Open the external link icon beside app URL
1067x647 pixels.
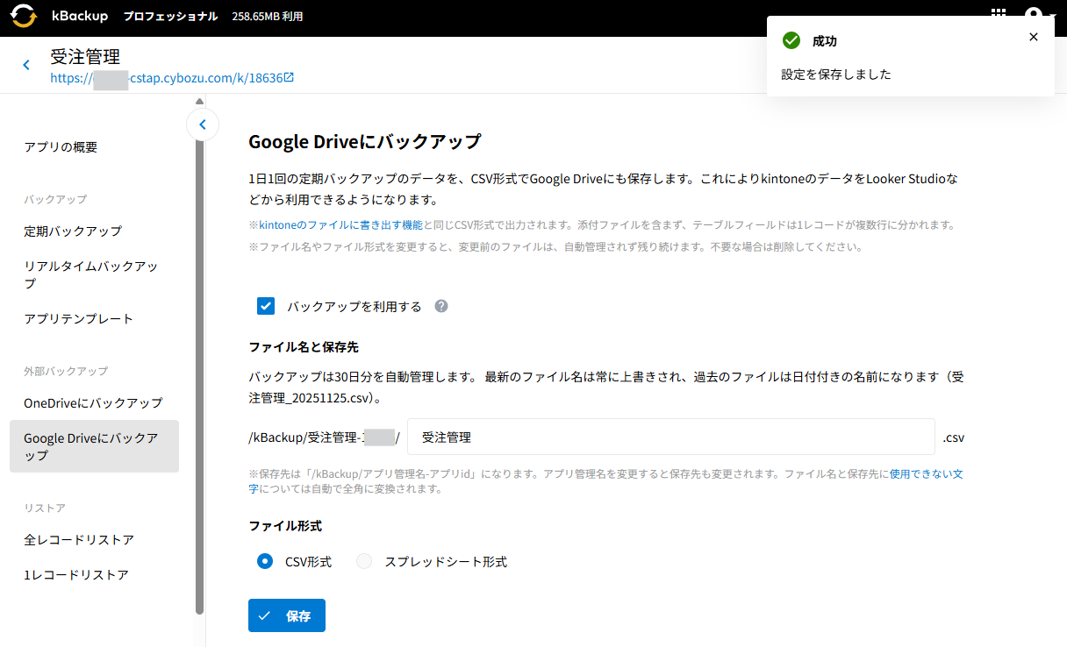(x=289, y=78)
